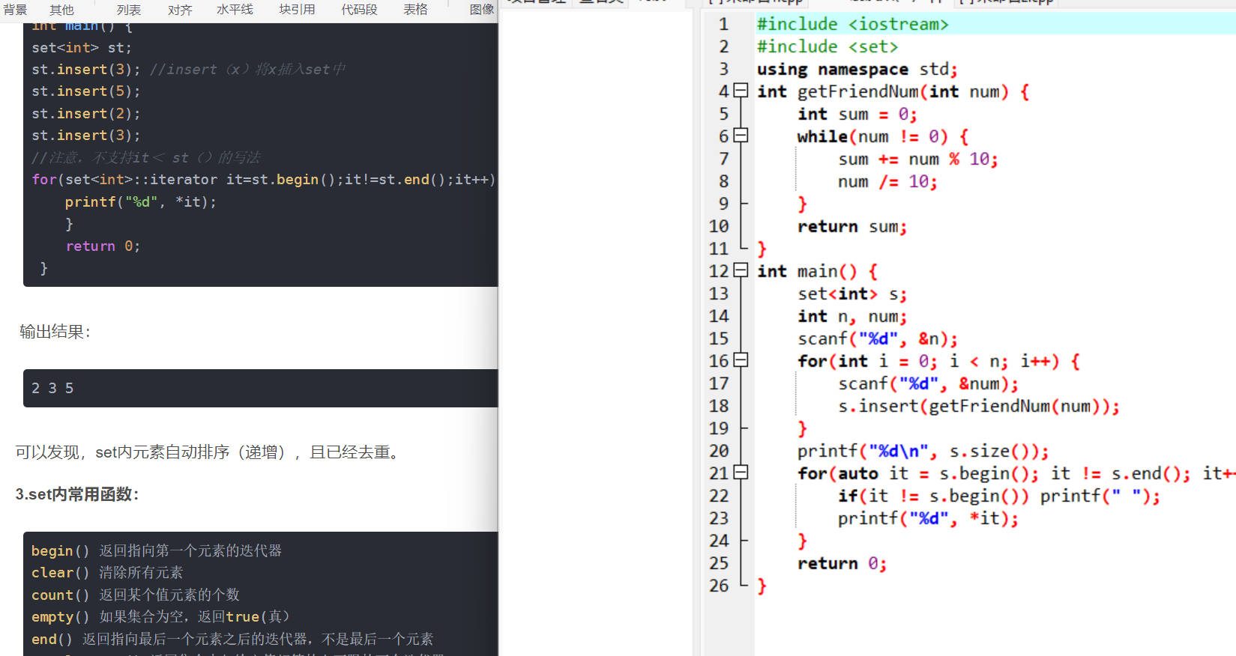Viewport: 1236px width, 656px height.
Task: Click 'scanf("%d", &num);' code line
Action: pos(928,383)
